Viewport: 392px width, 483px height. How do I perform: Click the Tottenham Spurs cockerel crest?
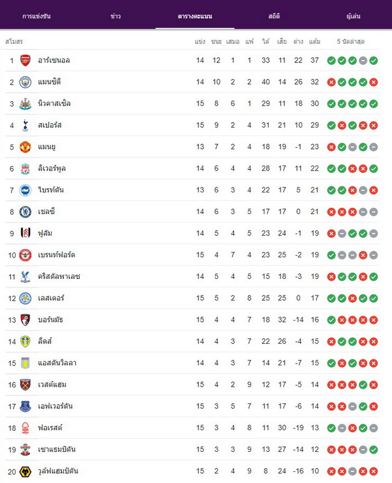coord(25,126)
